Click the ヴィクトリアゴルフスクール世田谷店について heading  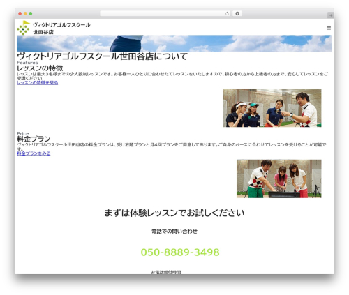point(102,56)
